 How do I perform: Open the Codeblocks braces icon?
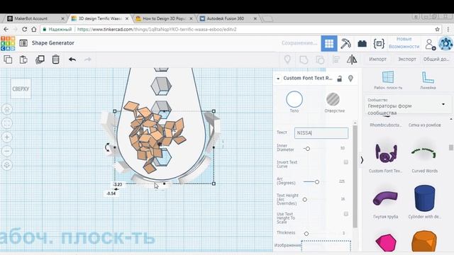tap(379, 44)
